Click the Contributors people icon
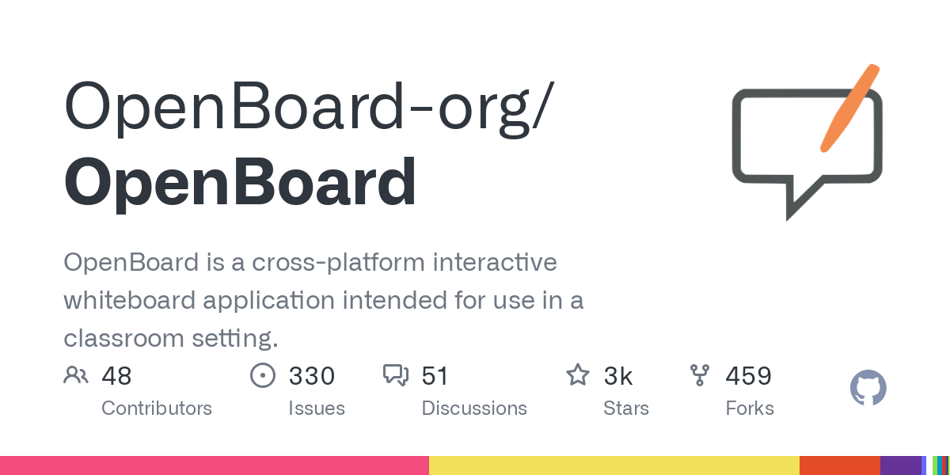 [x=76, y=375]
